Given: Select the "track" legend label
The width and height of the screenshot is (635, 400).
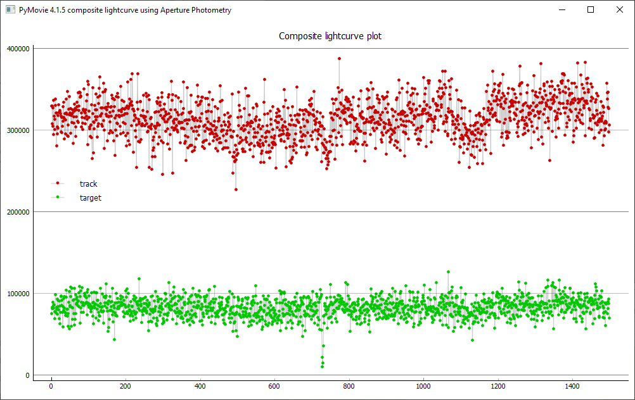Looking at the screenshot, I should click(88, 184).
